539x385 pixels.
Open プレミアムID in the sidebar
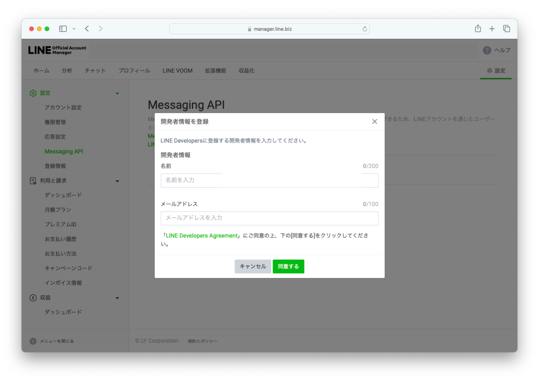[60, 225]
